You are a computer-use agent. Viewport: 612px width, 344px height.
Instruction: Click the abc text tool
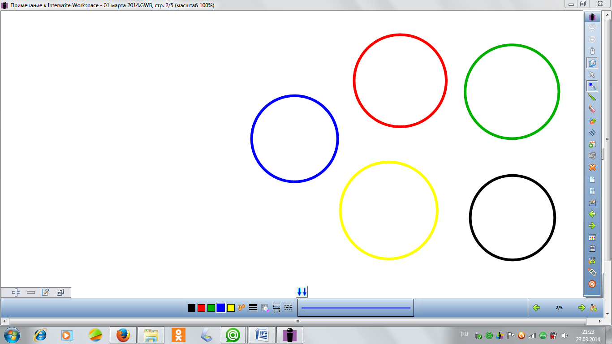click(x=592, y=144)
